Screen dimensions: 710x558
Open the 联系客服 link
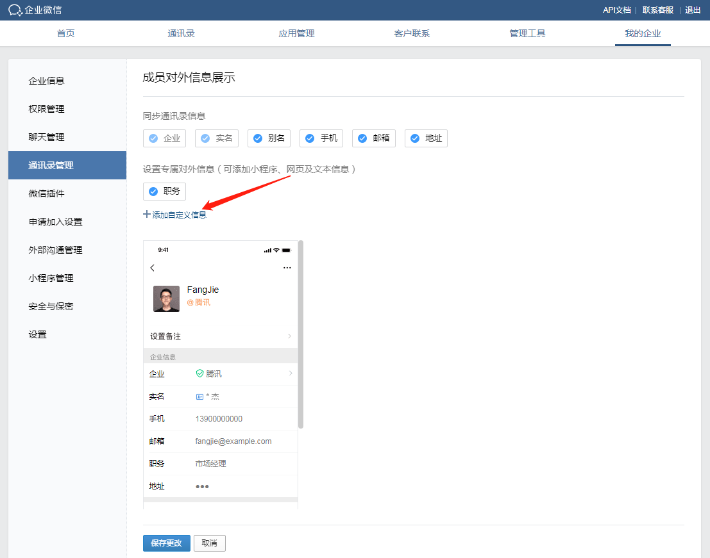[658, 10]
